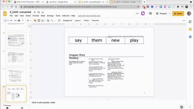Image resolution: width=194 pixels, height=109 pixels.
Task: Reload the browser page
Action: [12, 7]
